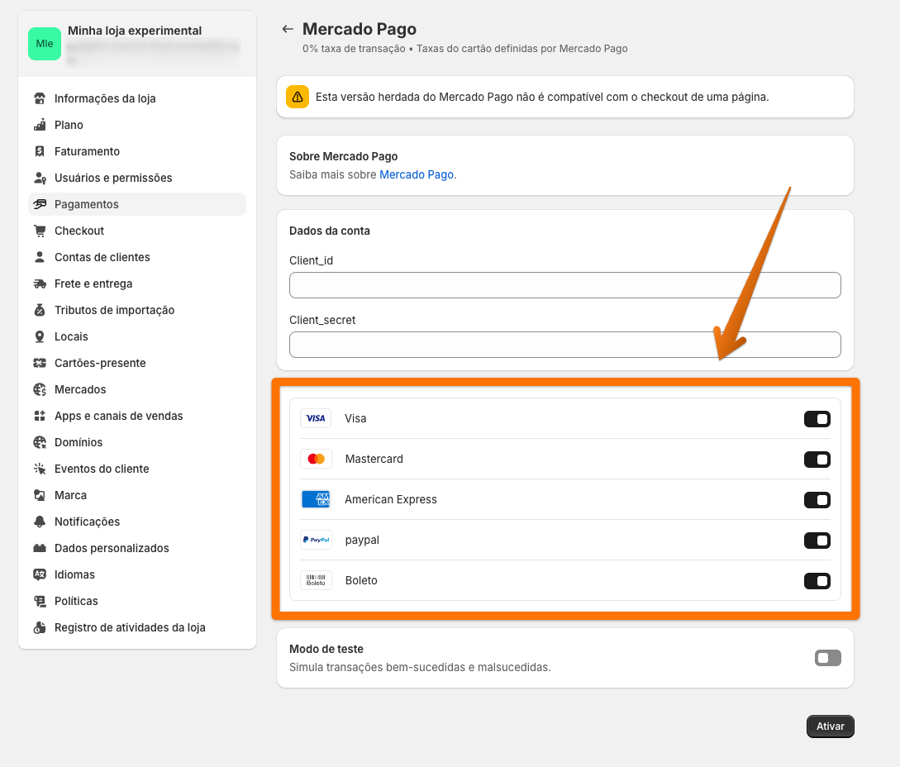
Task: Click the Checkout cart icon
Action: 40,231
